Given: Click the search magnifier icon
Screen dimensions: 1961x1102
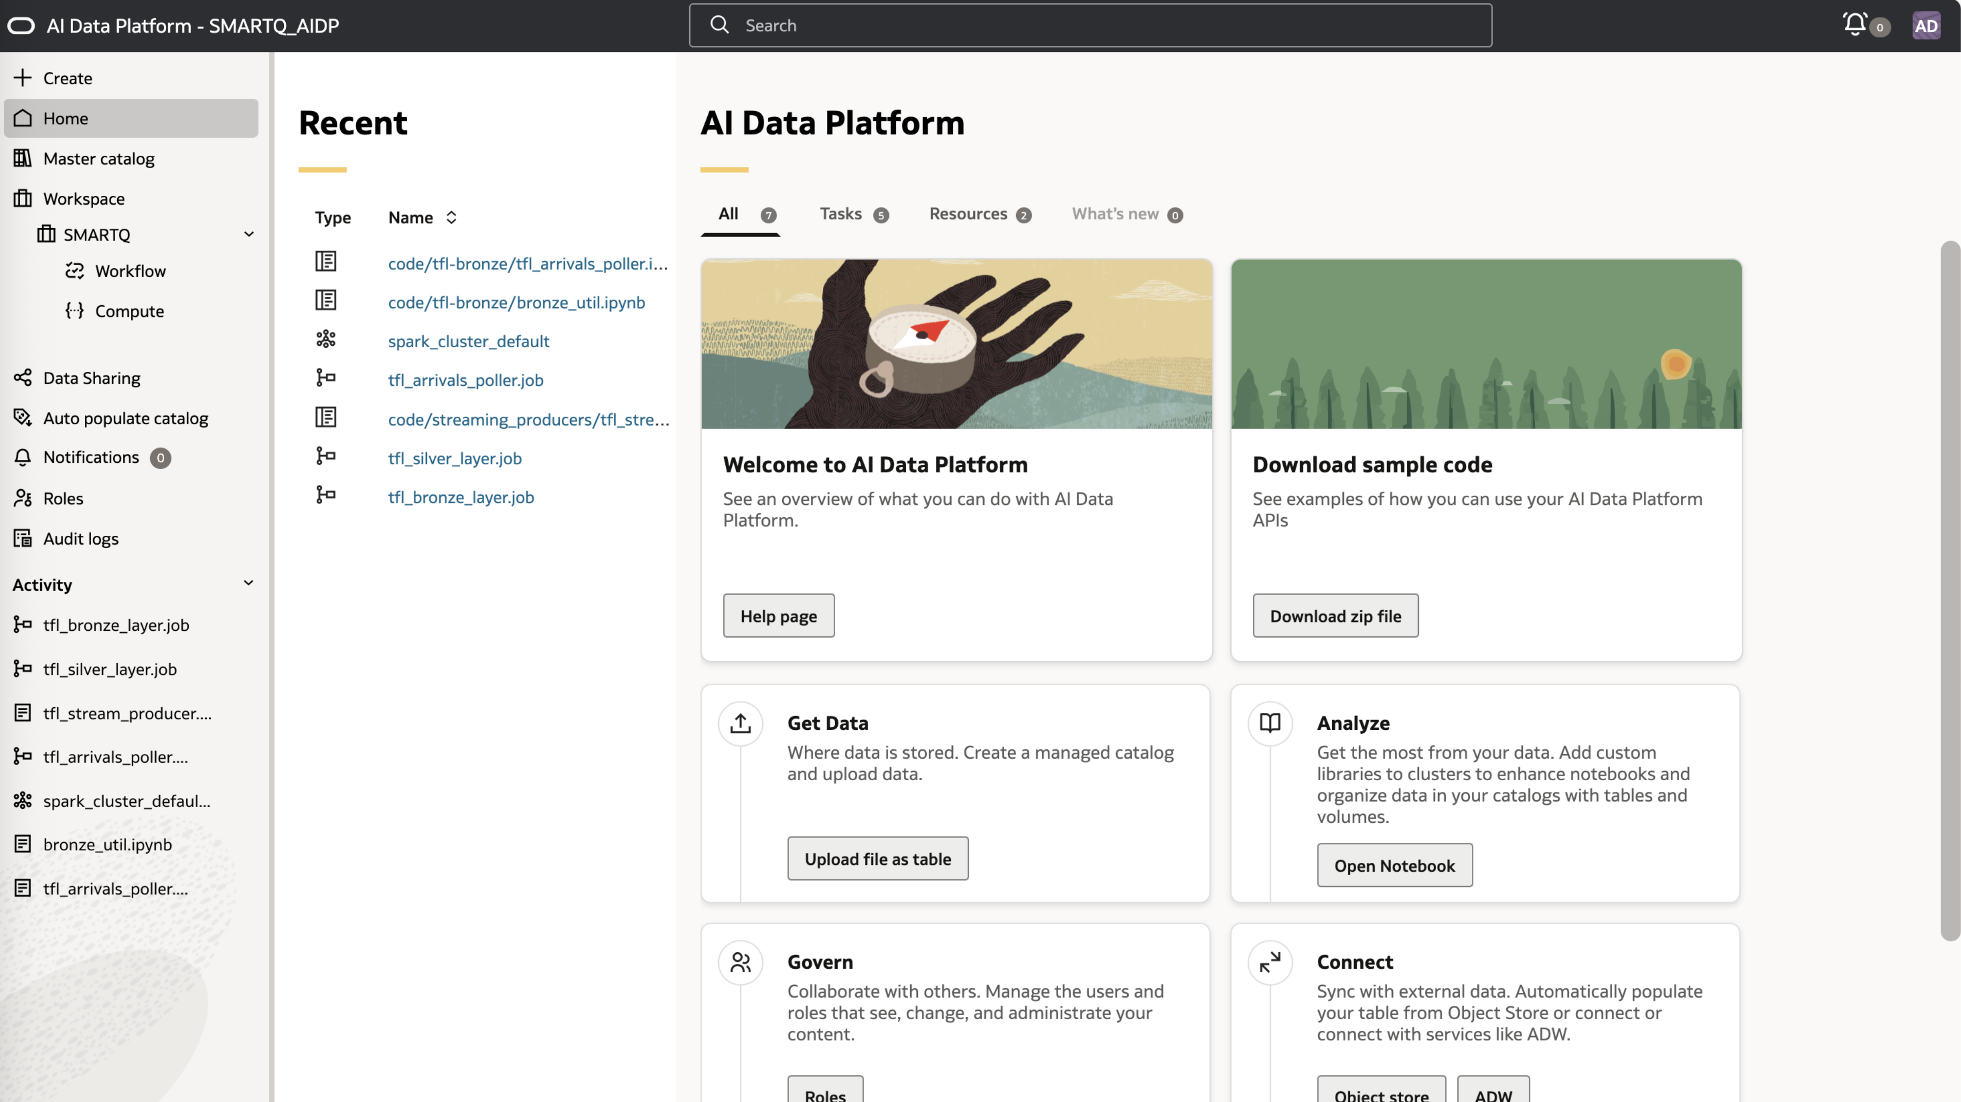Looking at the screenshot, I should click(x=720, y=25).
